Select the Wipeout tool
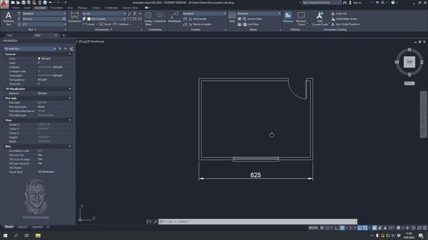 tap(288, 17)
